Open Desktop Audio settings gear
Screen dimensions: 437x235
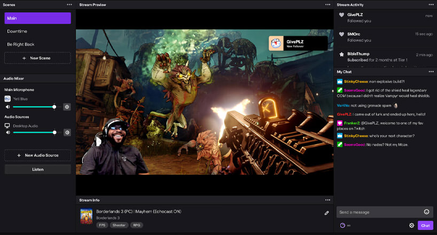67,132
